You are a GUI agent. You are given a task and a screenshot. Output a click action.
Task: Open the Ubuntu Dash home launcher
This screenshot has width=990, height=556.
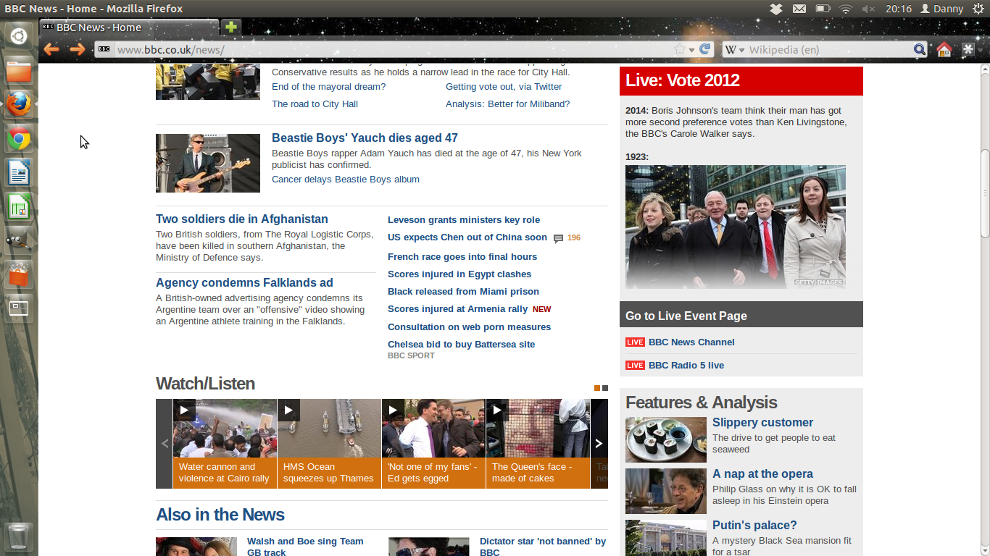pyautogui.click(x=19, y=35)
